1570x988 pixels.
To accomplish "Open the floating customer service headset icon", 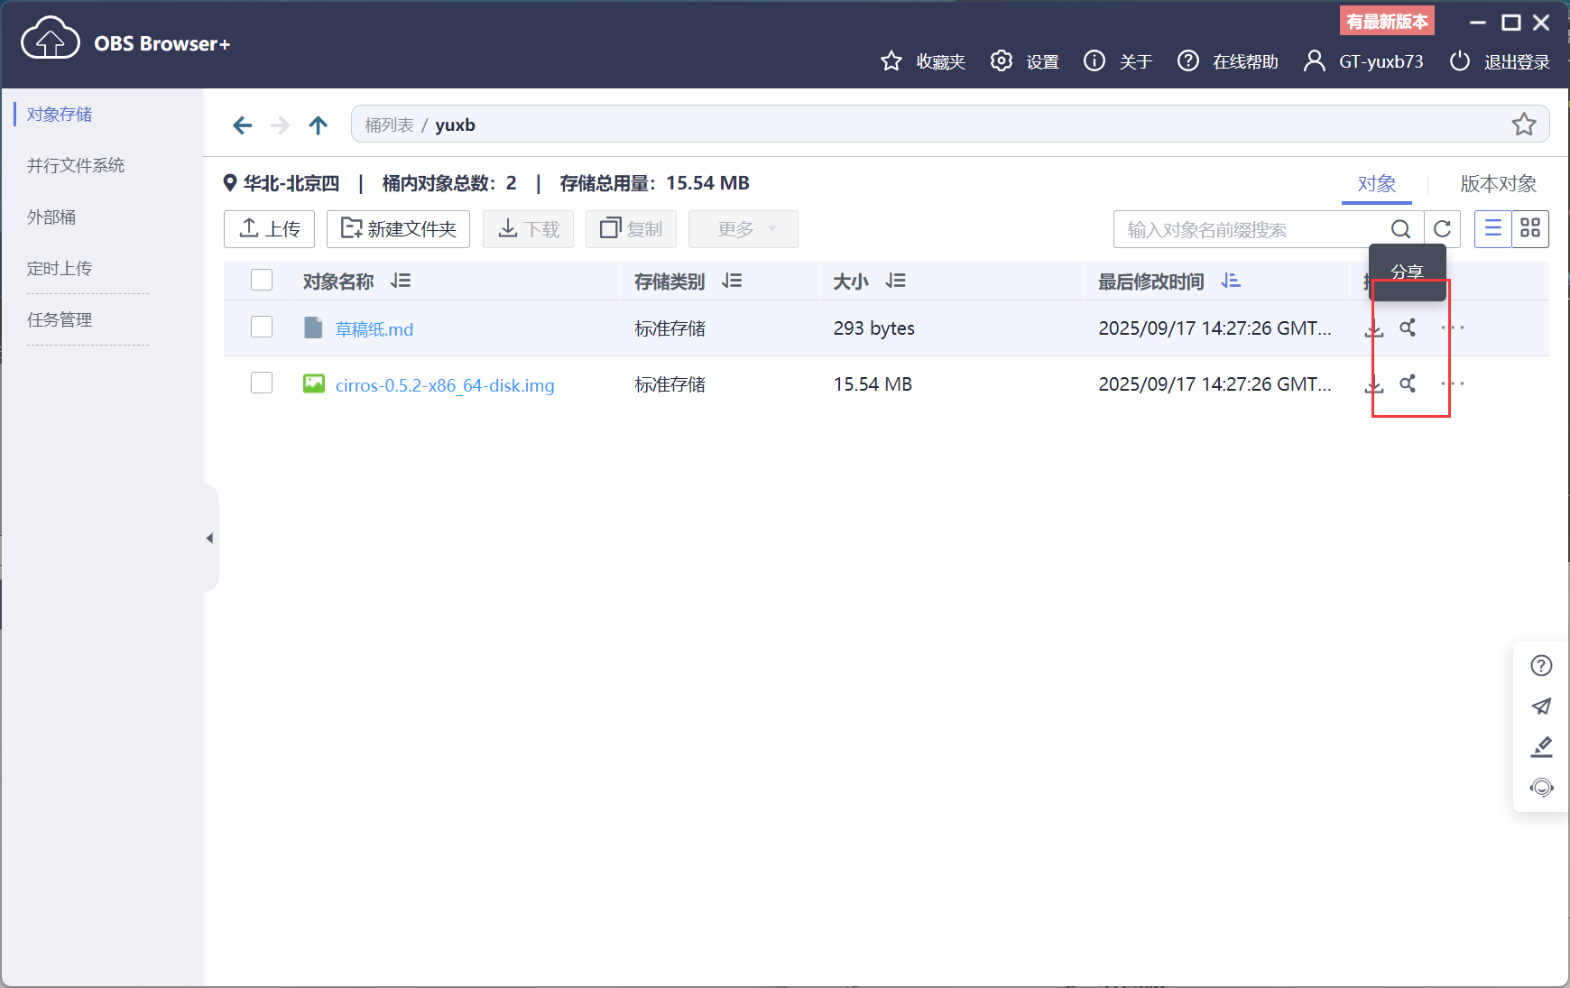I will (1541, 788).
